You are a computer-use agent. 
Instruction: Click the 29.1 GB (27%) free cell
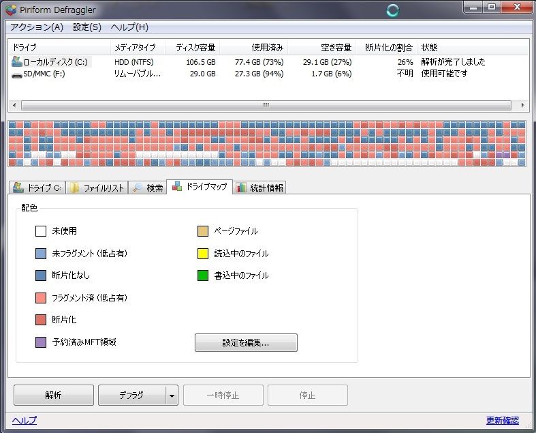click(327, 62)
